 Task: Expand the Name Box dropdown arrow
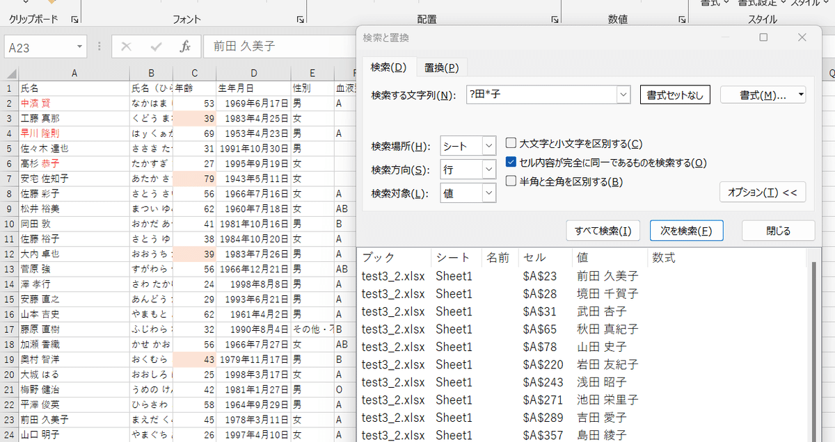coord(81,47)
